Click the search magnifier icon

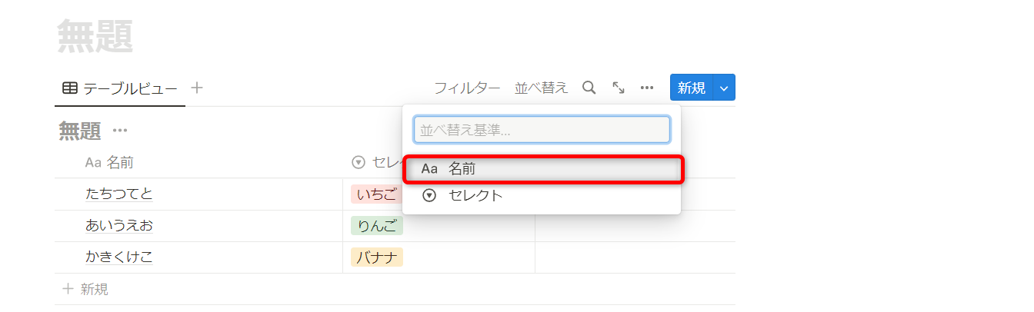coord(589,88)
